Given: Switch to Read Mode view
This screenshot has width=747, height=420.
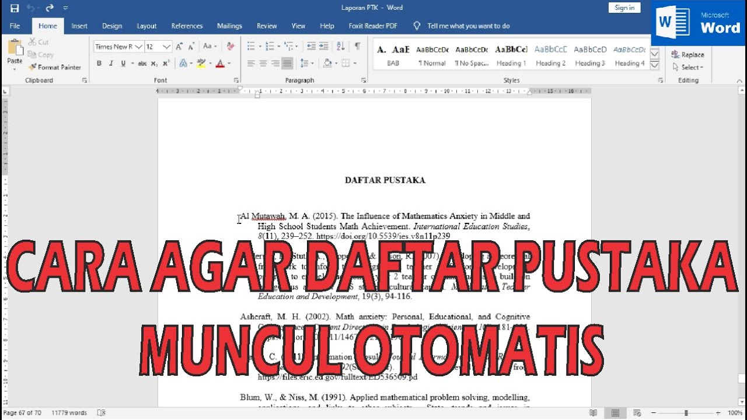Looking at the screenshot, I should pyautogui.click(x=594, y=413).
